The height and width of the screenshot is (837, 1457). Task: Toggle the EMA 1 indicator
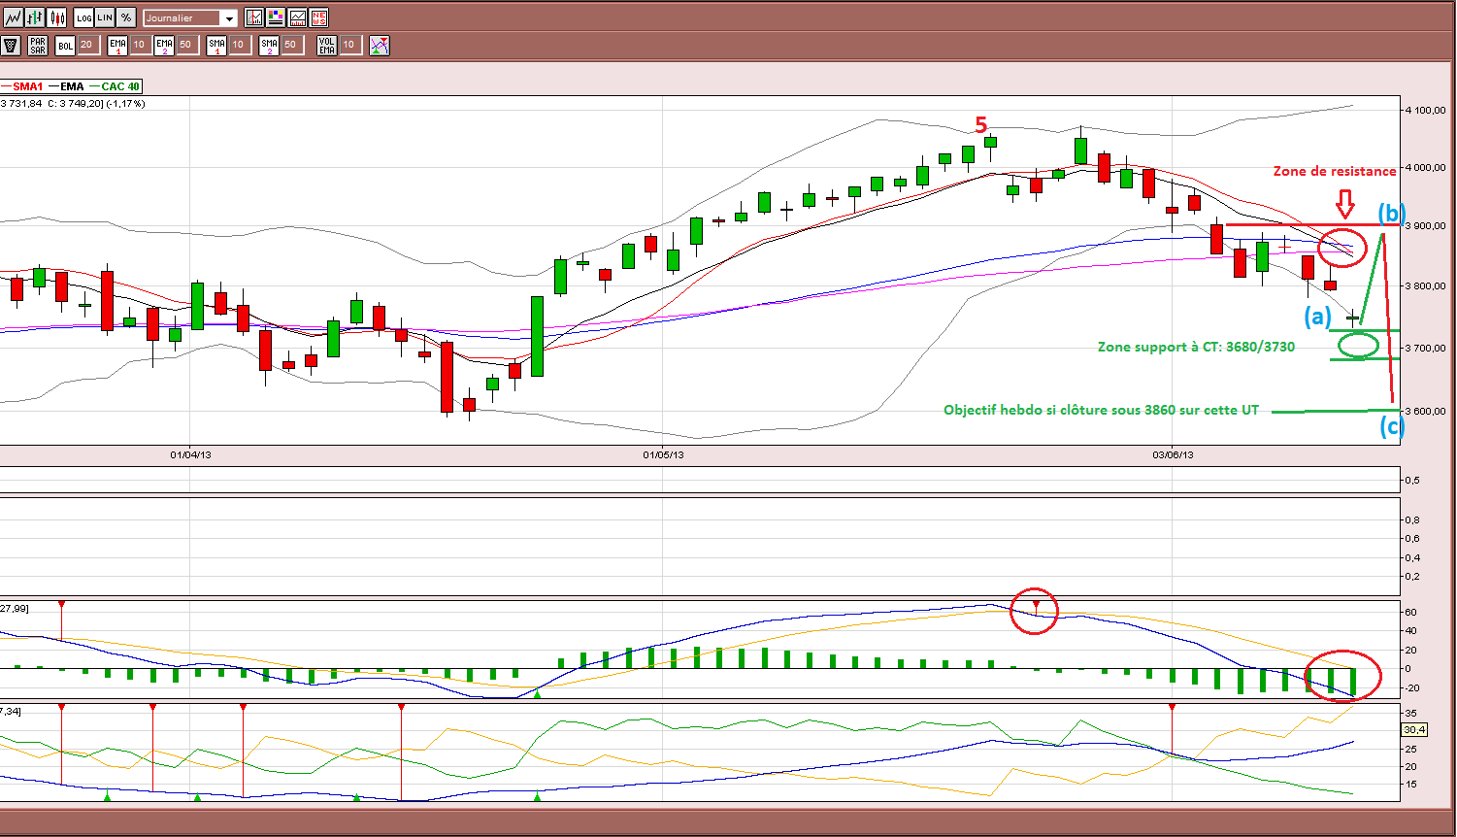coord(117,45)
